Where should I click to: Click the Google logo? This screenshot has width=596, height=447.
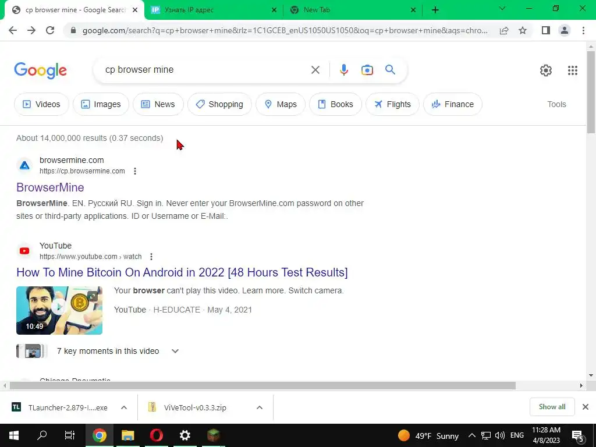click(x=40, y=70)
